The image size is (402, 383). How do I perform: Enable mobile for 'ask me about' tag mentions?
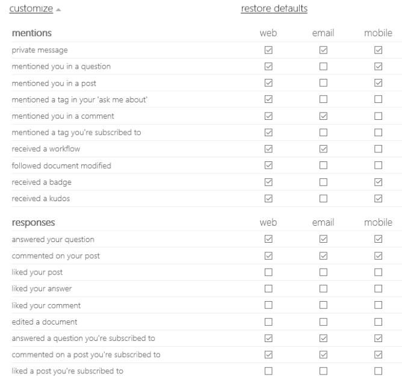[x=379, y=99]
